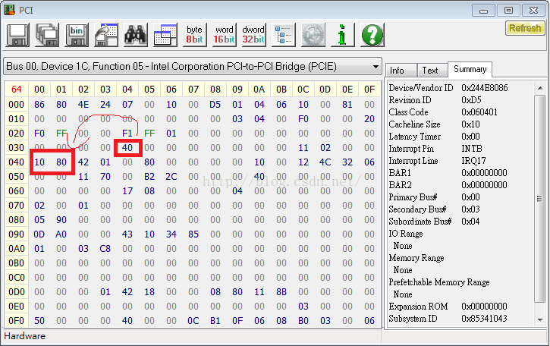Select byte 4E in row 000

(x=83, y=105)
